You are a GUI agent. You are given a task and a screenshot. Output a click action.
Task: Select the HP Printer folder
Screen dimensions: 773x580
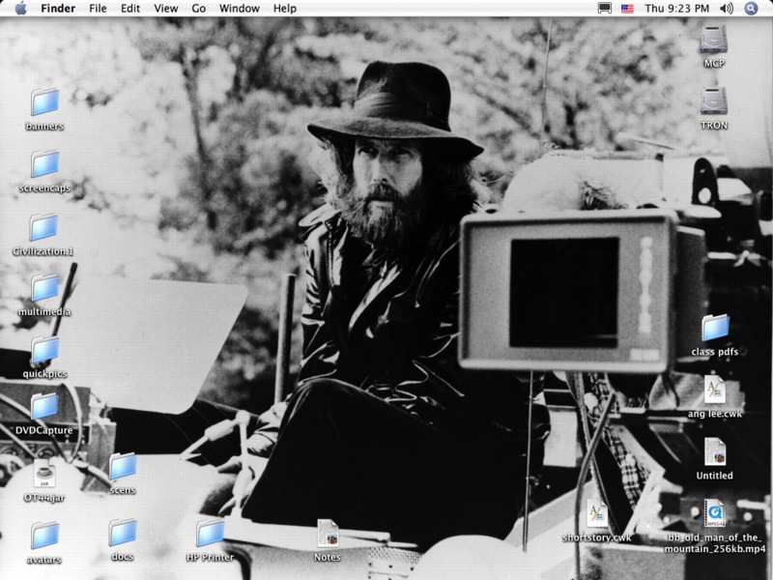tap(210, 534)
